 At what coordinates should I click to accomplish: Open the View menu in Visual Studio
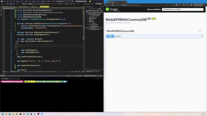point(11,1)
